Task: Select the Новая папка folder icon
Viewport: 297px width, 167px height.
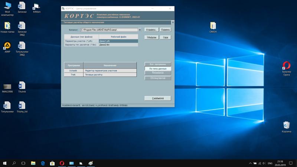Action: [7, 27]
